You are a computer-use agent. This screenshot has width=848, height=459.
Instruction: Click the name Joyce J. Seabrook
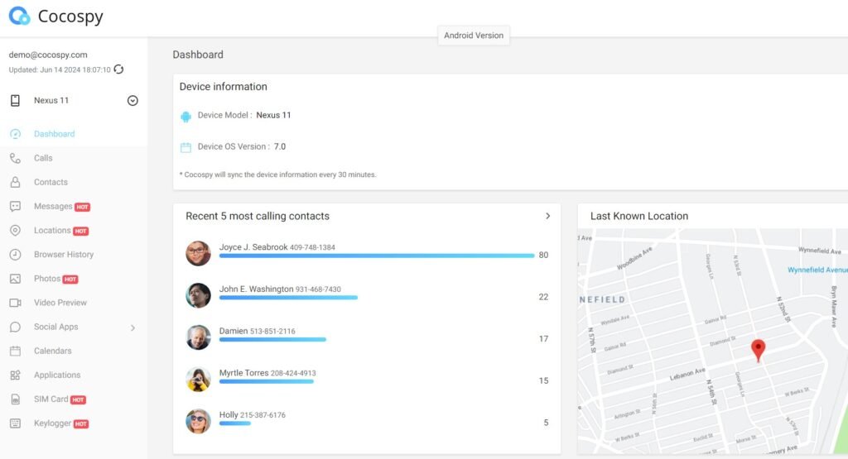(x=253, y=247)
